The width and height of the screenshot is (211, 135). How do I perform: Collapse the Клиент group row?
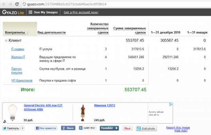tap(6, 41)
